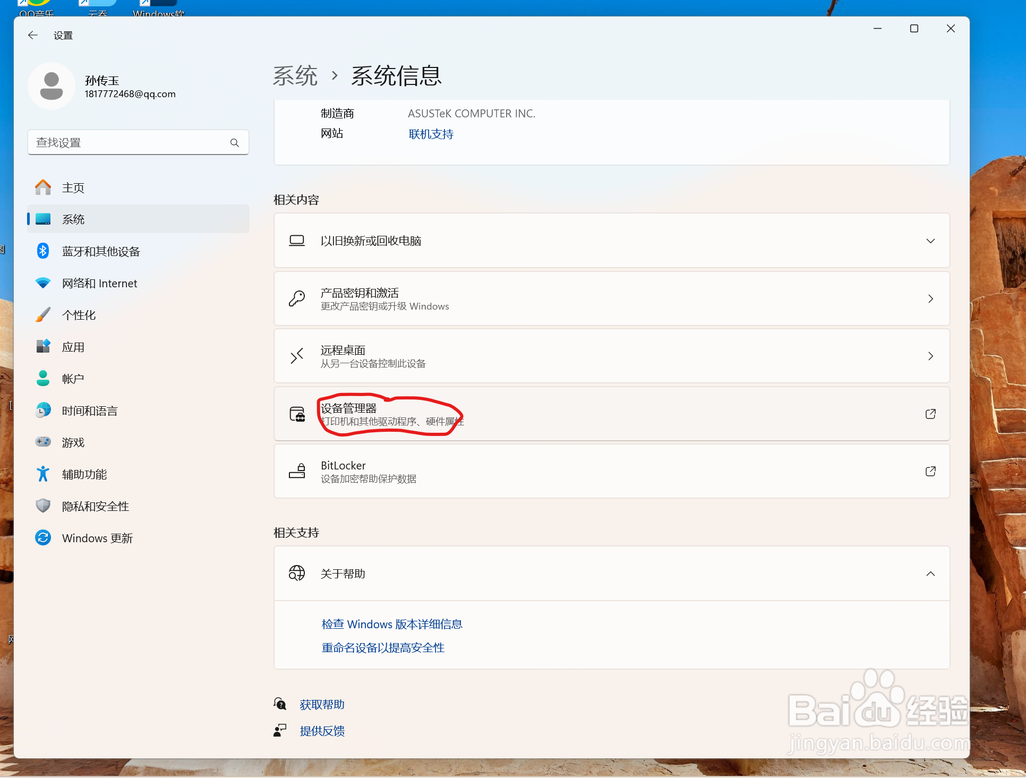
Task: Select the 个性化 personalization icon
Action: [43, 314]
